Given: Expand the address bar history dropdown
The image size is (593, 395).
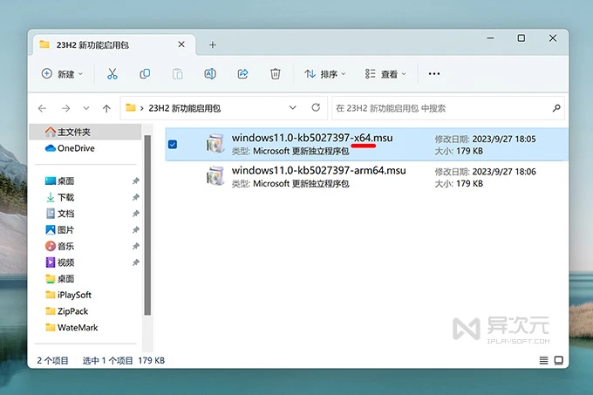Looking at the screenshot, I should click(x=293, y=108).
